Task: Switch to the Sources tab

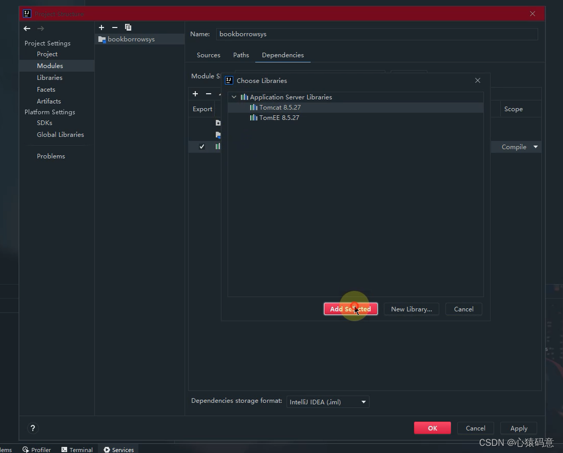Action: 208,55
